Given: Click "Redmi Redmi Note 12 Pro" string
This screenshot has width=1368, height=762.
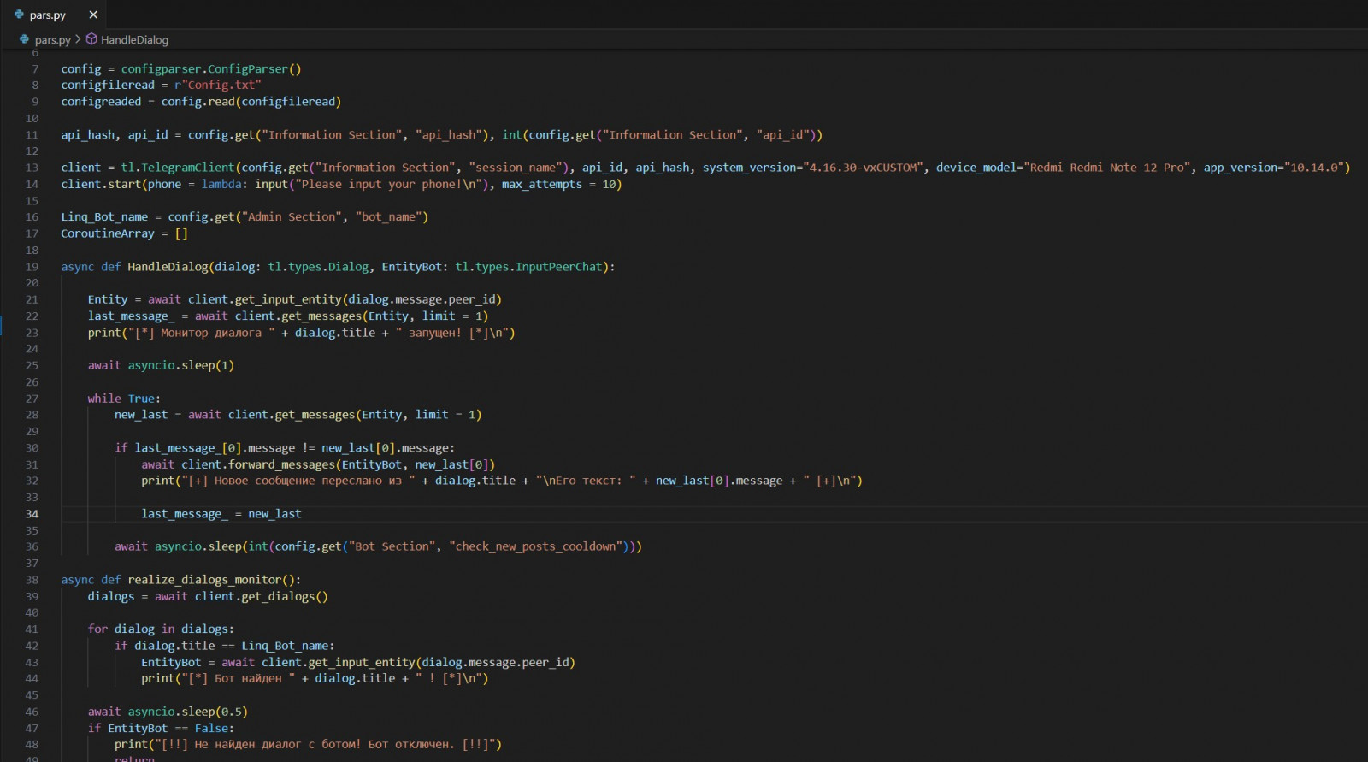Looking at the screenshot, I should click(1106, 168).
